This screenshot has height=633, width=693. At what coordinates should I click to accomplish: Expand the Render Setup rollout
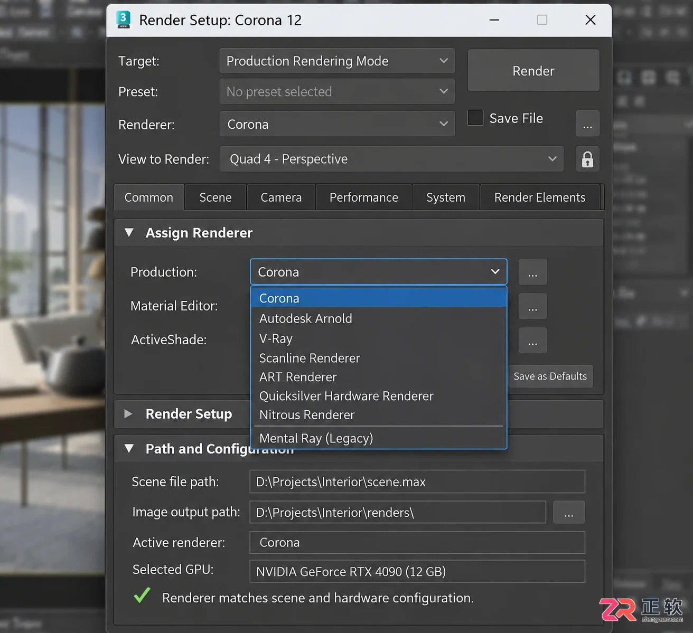tap(128, 414)
